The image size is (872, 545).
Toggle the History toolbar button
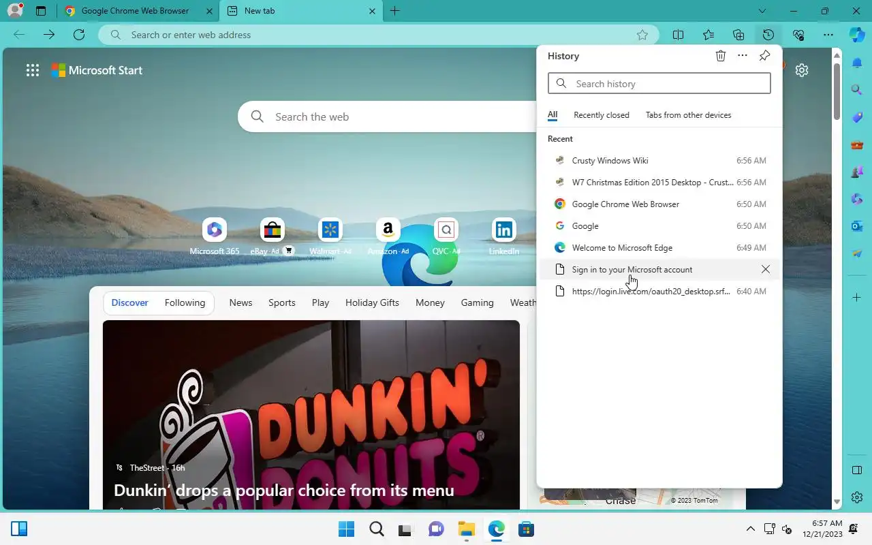(768, 35)
